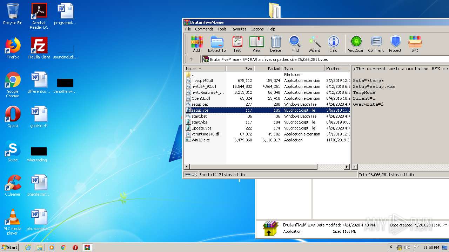Click the taskbar clock showing 11:50 PM
The image size is (449, 252).
point(431,247)
